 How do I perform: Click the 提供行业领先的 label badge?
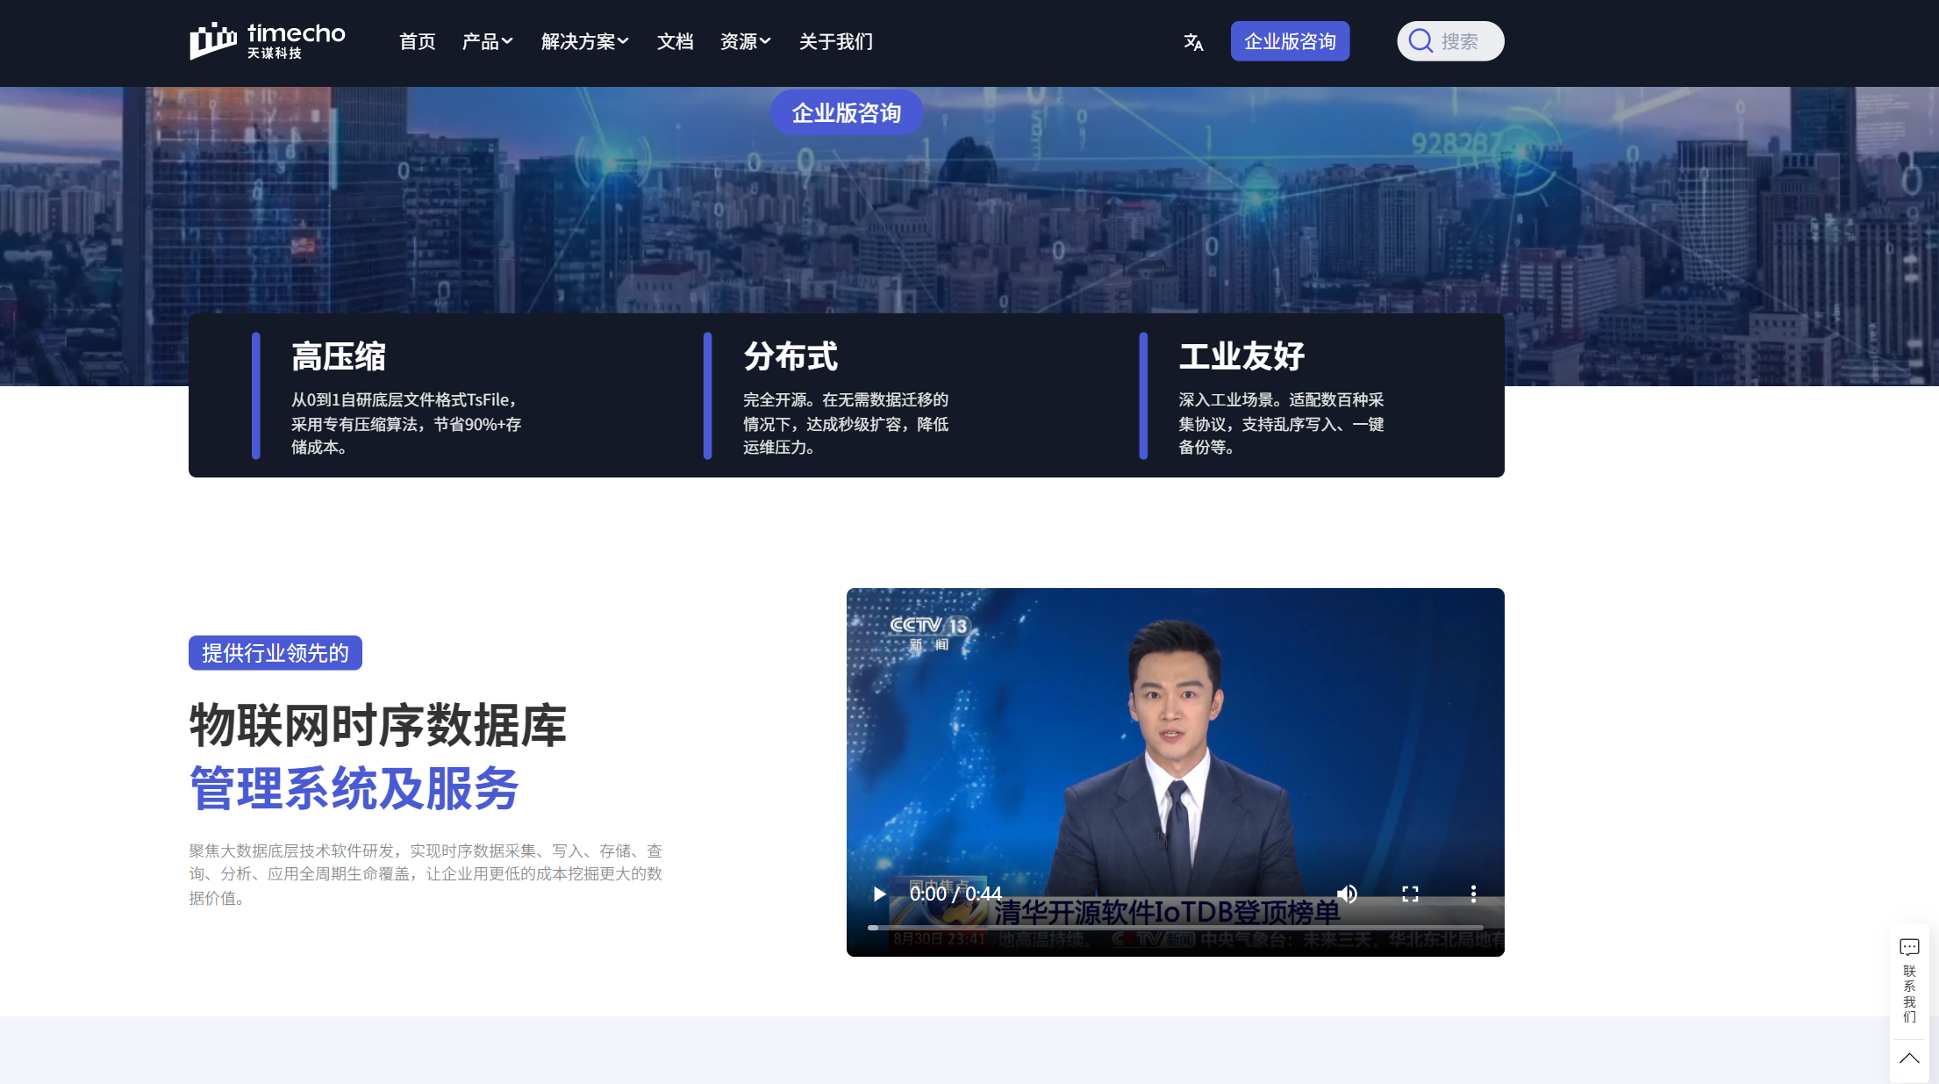pos(275,653)
